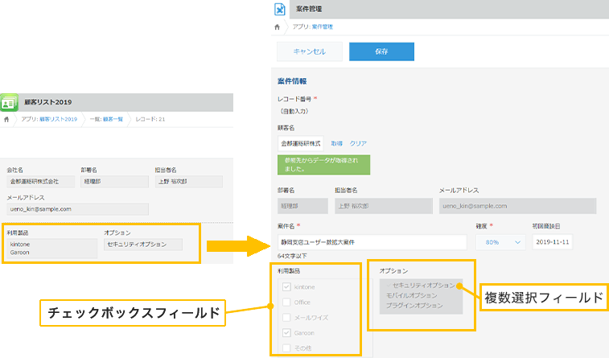
Task: Open the 確度 80% dropdown
Action: tap(500, 241)
